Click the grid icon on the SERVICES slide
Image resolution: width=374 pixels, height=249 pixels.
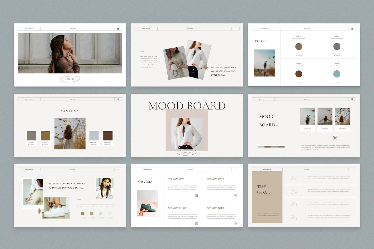tap(235, 169)
